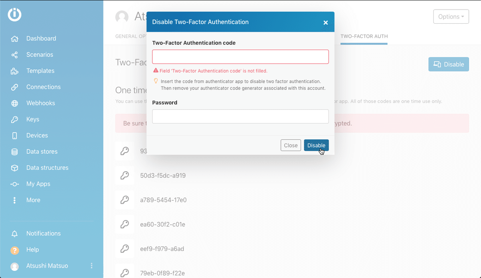
Task: Open the Keys section icon
Action: click(x=15, y=119)
